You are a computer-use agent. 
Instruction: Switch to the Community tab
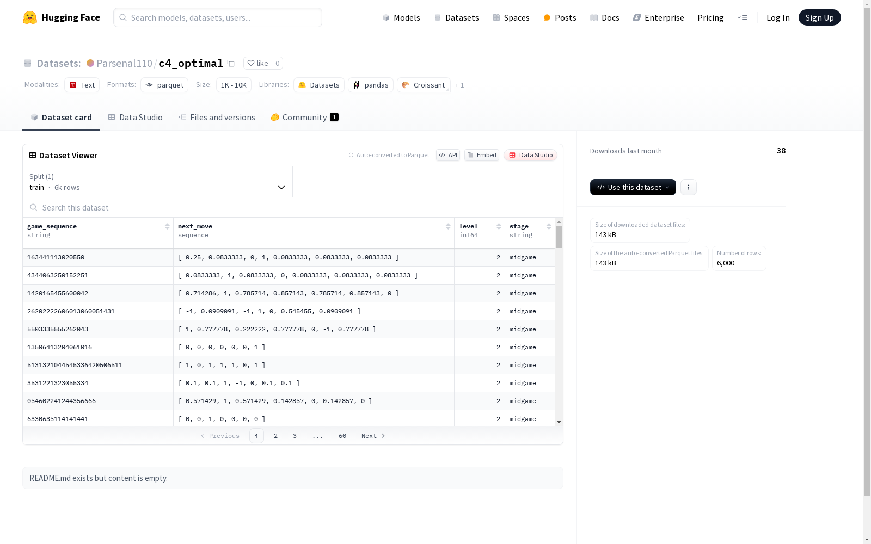(305, 118)
